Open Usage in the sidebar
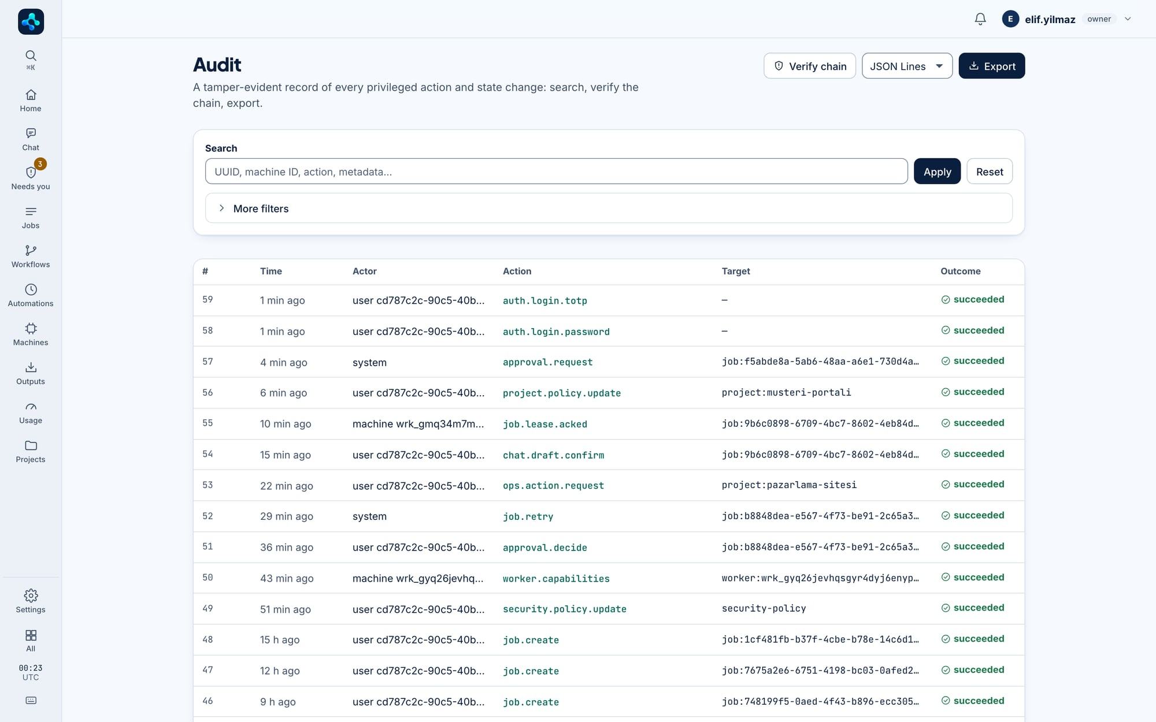1156x722 pixels. click(x=31, y=412)
